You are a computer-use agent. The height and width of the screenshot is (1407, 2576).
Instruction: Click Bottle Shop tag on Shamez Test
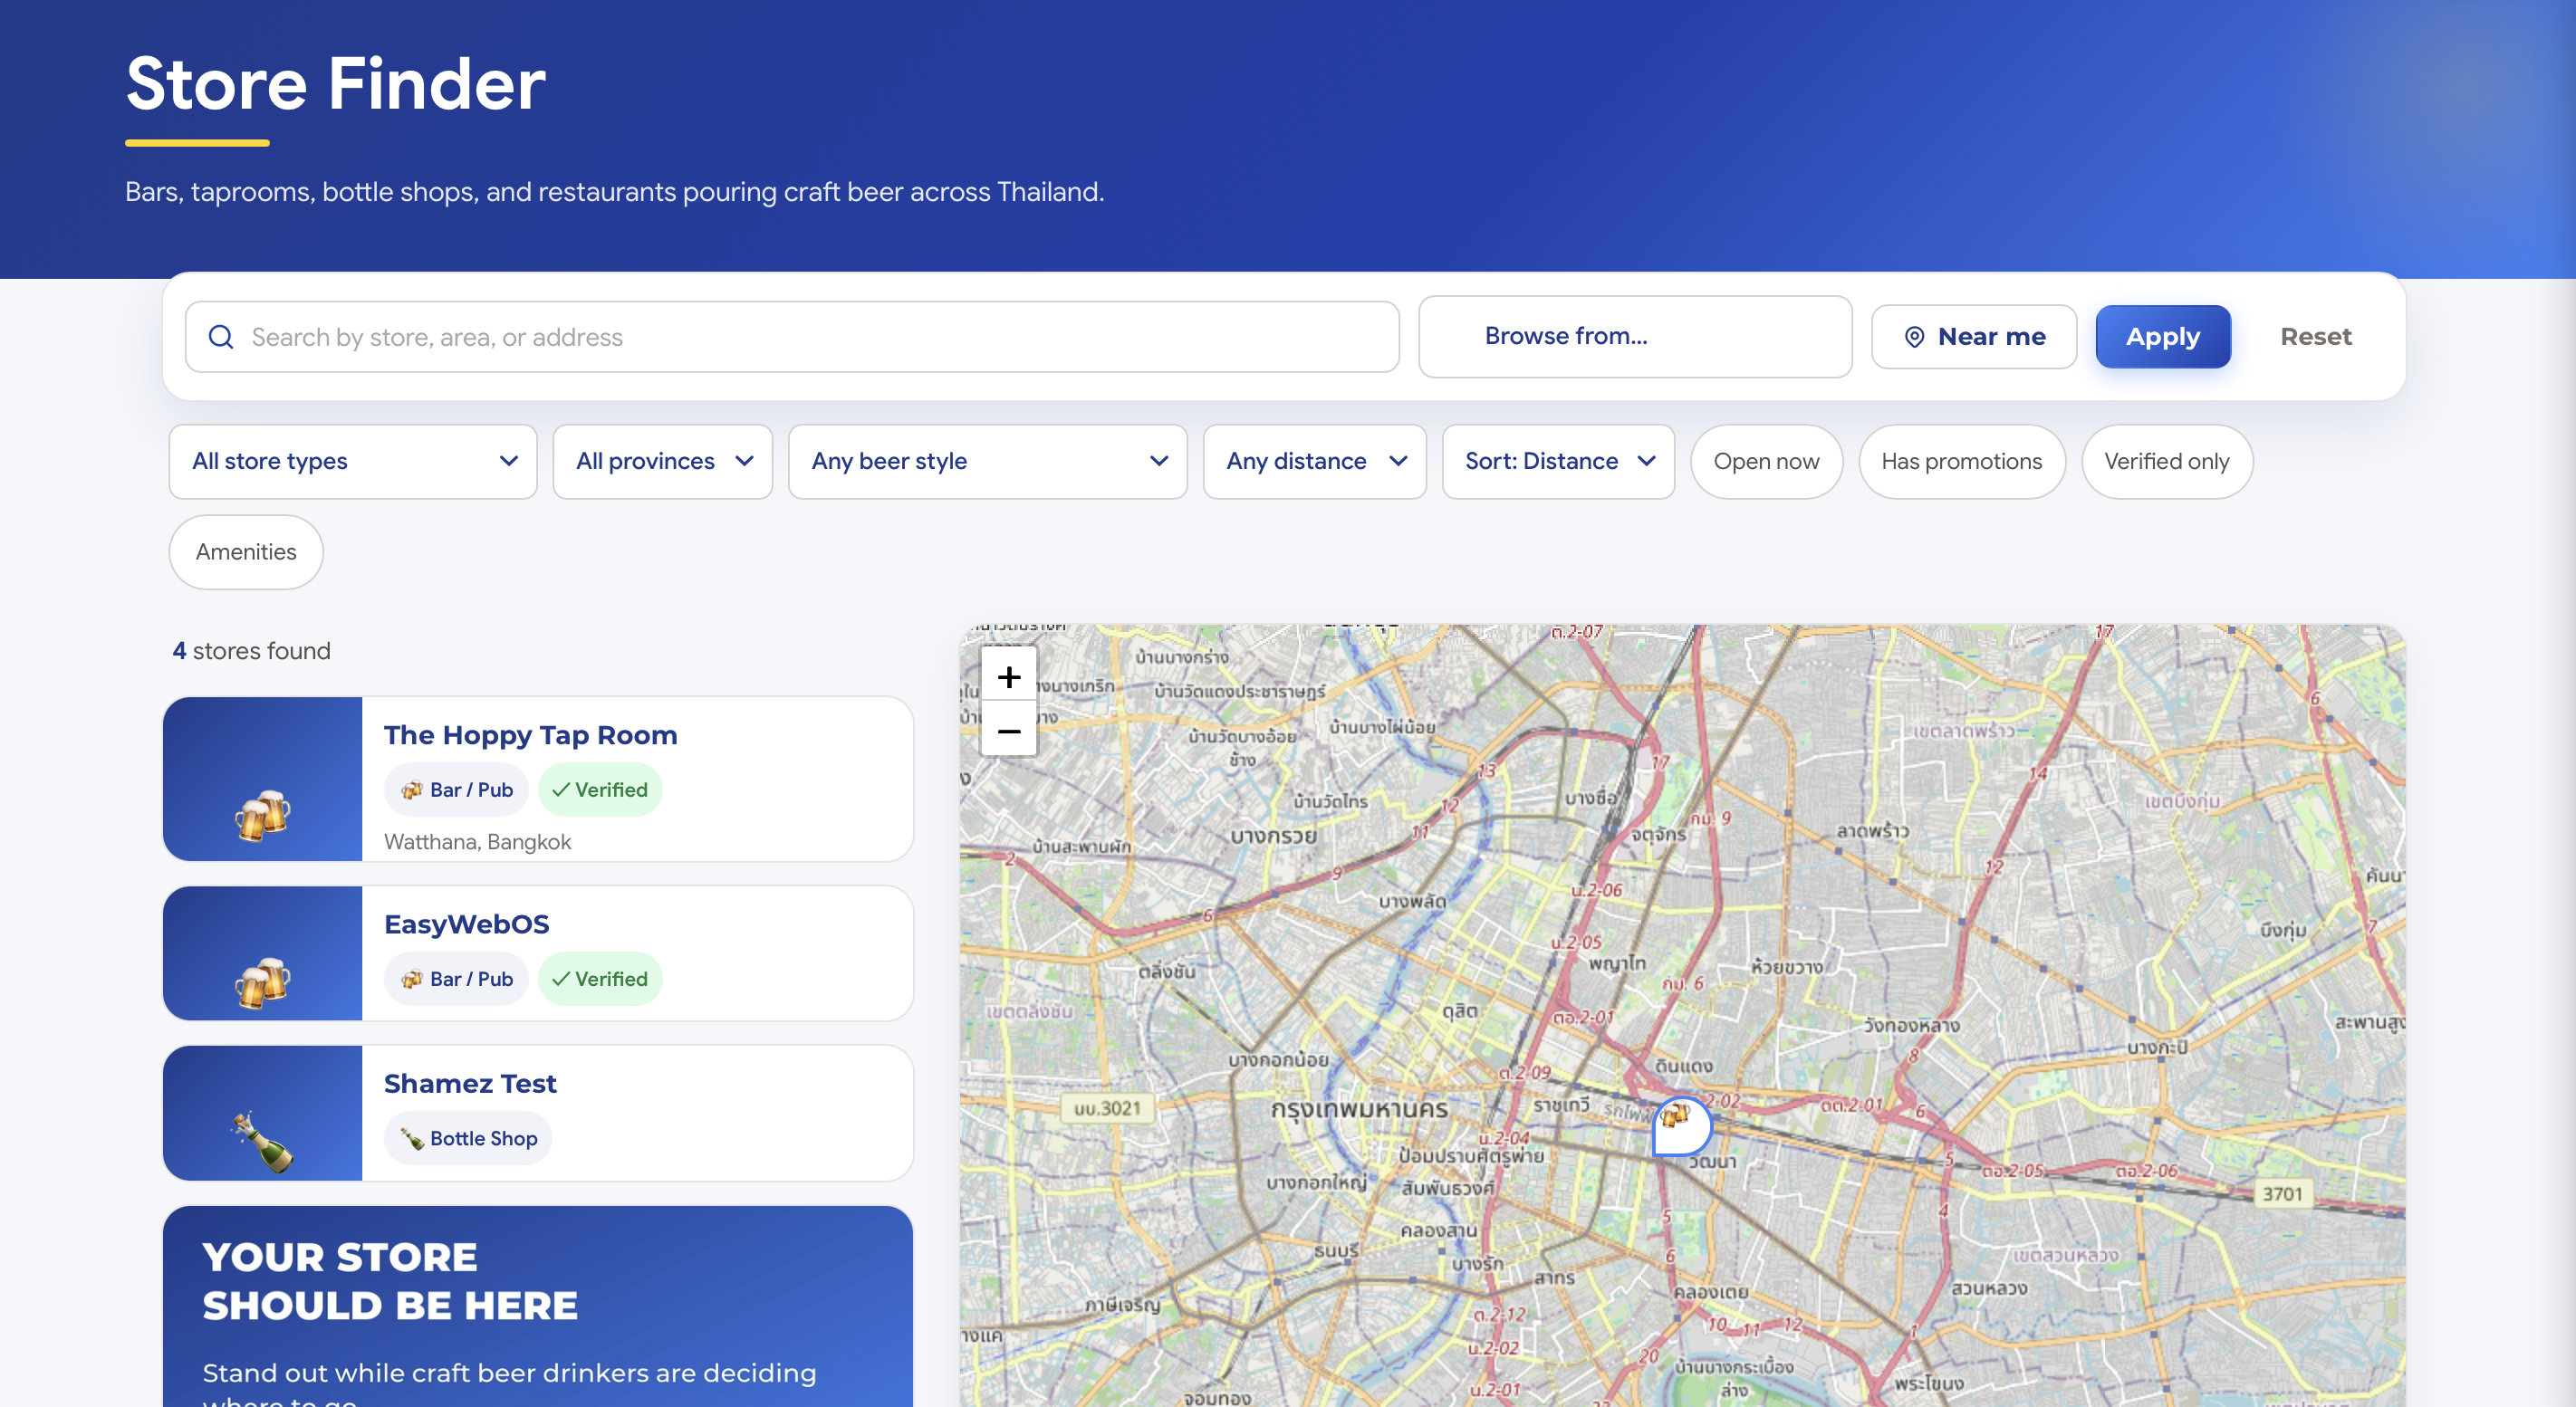pos(468,1138)
